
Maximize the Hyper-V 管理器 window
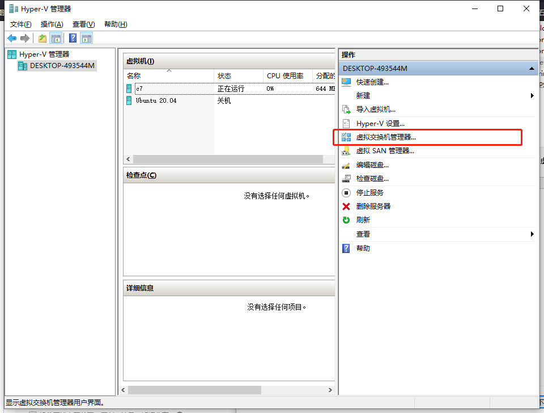pos(500,9)
